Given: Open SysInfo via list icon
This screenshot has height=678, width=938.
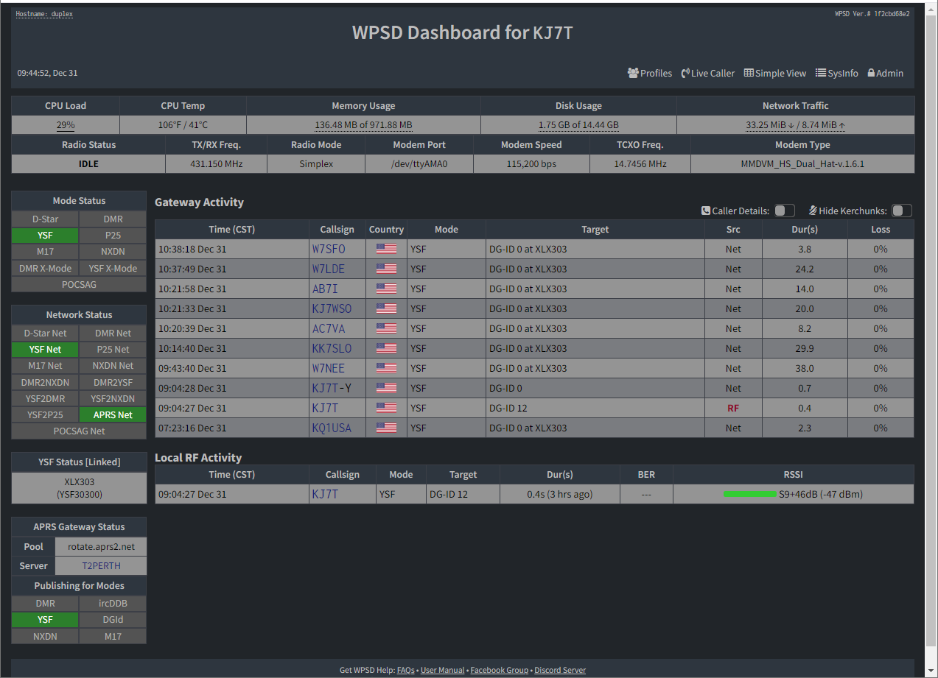Looking at the screenshot, I should coord(820,73).
